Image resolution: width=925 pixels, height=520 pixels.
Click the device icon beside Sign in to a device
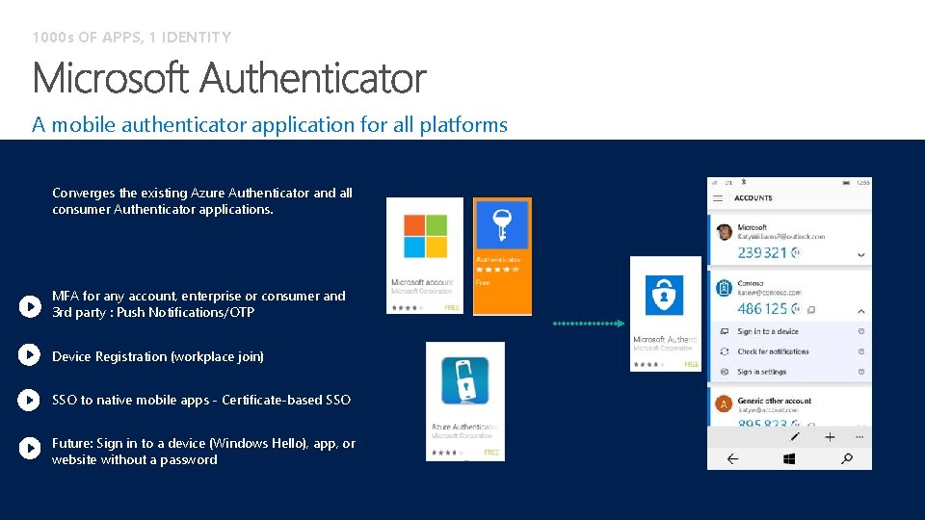click(x=725, y=332)
